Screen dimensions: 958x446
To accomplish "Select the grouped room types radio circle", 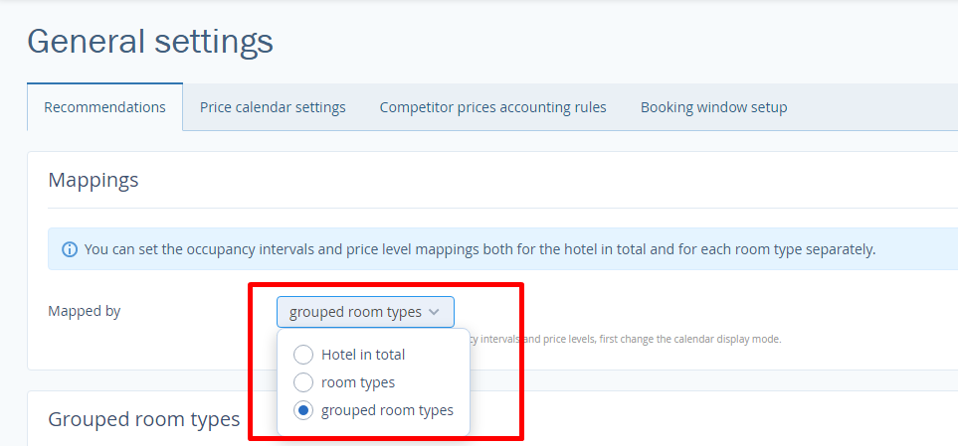I will (303, 410).
